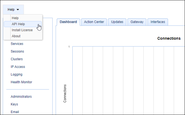The image size is (185, 115).
Task: Choose Help entry in the dropdown list
Action: pos(15,18)
